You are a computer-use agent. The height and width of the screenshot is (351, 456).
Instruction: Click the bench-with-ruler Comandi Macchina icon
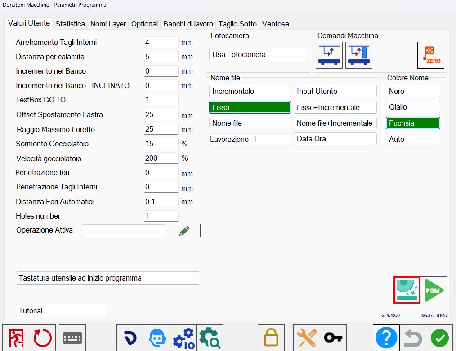[x=359, y=55]
